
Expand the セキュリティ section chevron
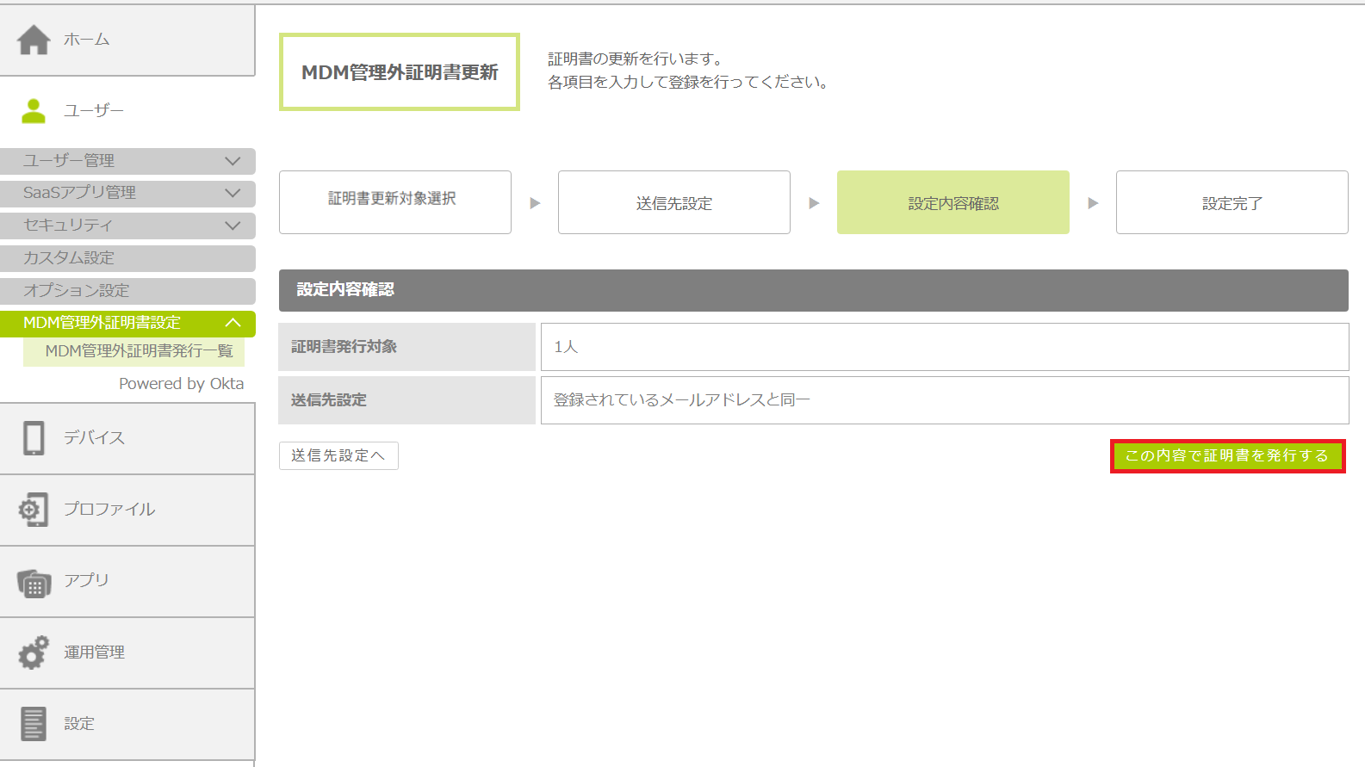pos(233,226)
